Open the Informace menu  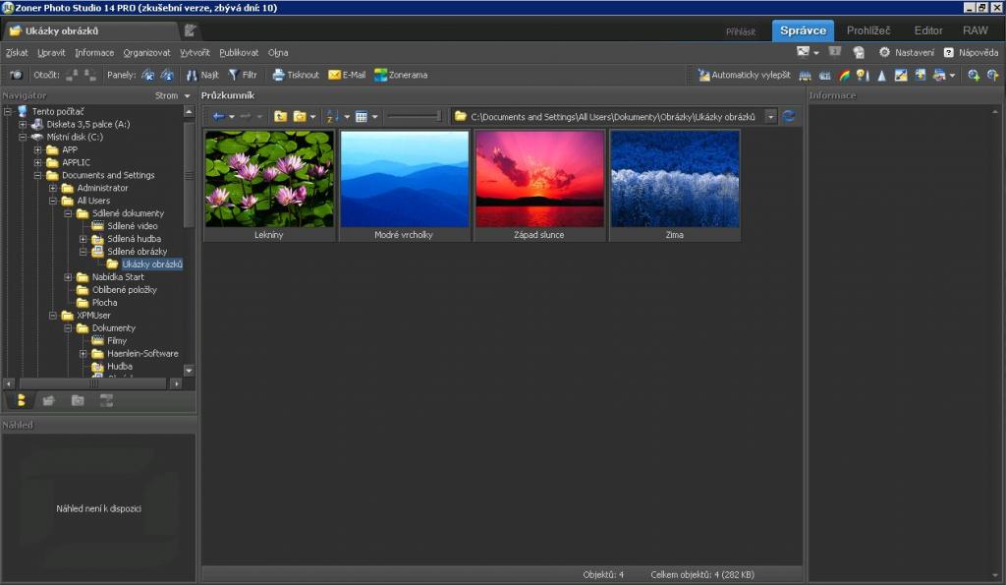(94, 53)
